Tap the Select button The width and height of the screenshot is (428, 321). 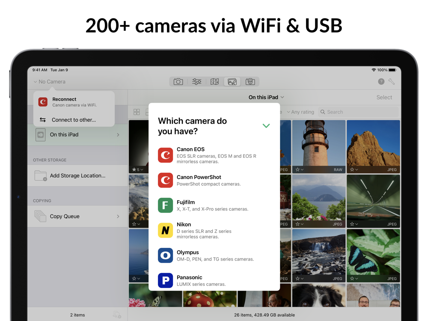tap(384, 97)
